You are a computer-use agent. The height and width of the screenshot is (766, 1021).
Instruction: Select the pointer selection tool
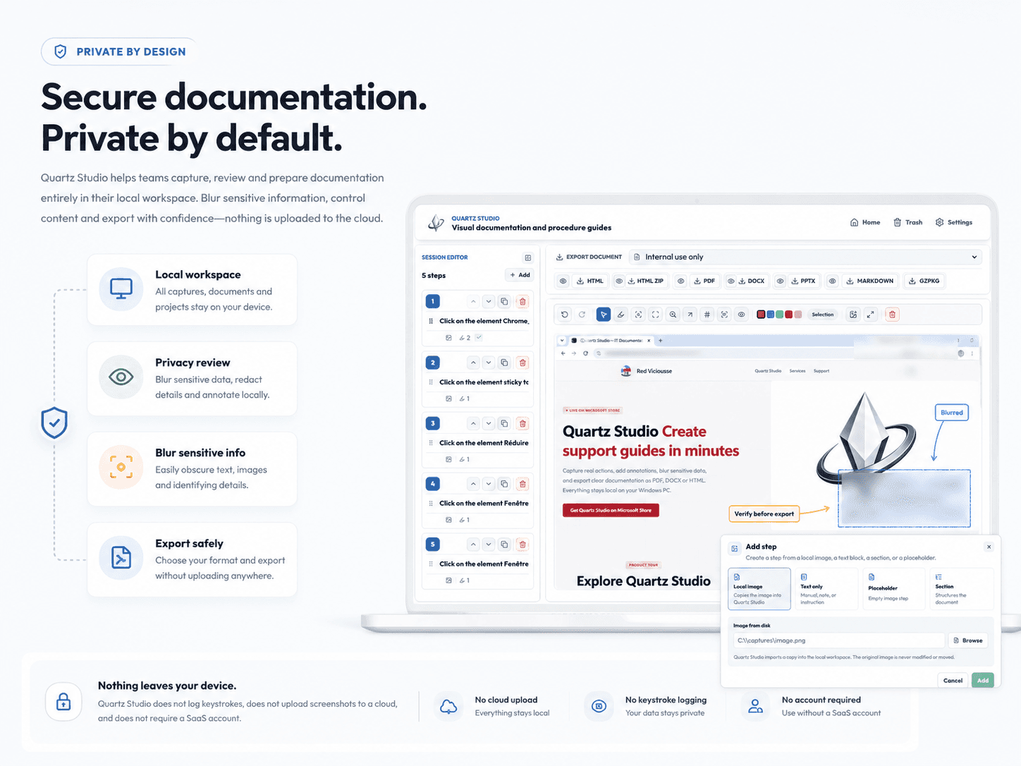pyautogui.click(x=604, y=315)
